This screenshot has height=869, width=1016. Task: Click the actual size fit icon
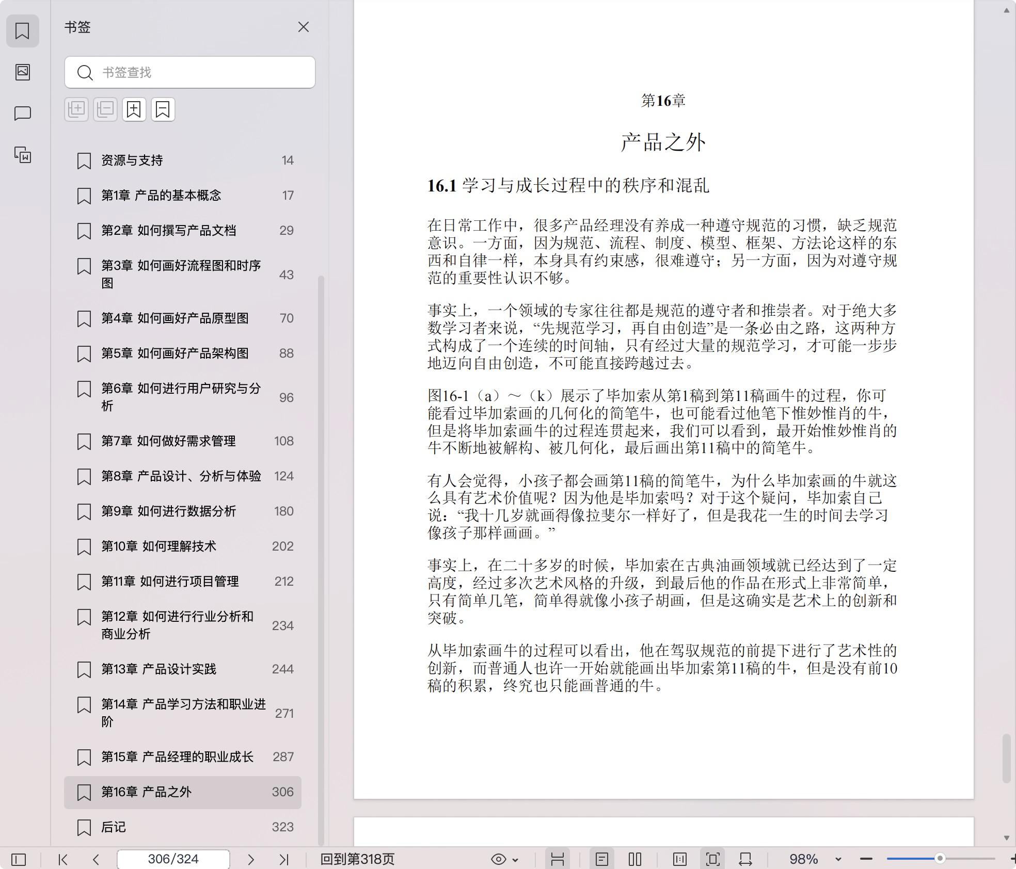coord(680,859)
